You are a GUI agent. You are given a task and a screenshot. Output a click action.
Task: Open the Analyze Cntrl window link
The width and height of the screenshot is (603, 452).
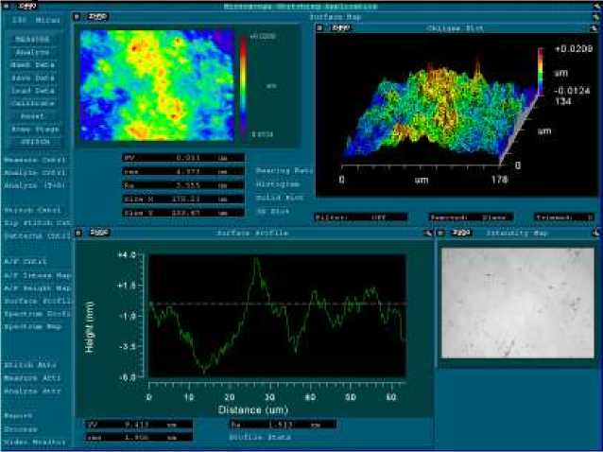point(35,173)
